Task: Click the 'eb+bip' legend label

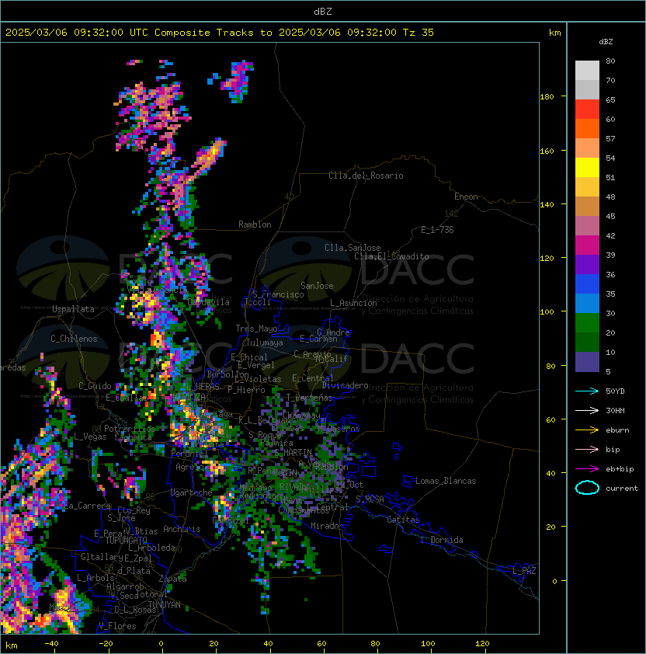Action: click(620, 469)
